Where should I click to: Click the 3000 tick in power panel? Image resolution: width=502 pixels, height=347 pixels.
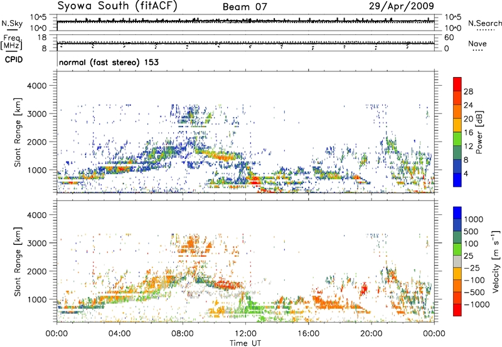[37, 114]
